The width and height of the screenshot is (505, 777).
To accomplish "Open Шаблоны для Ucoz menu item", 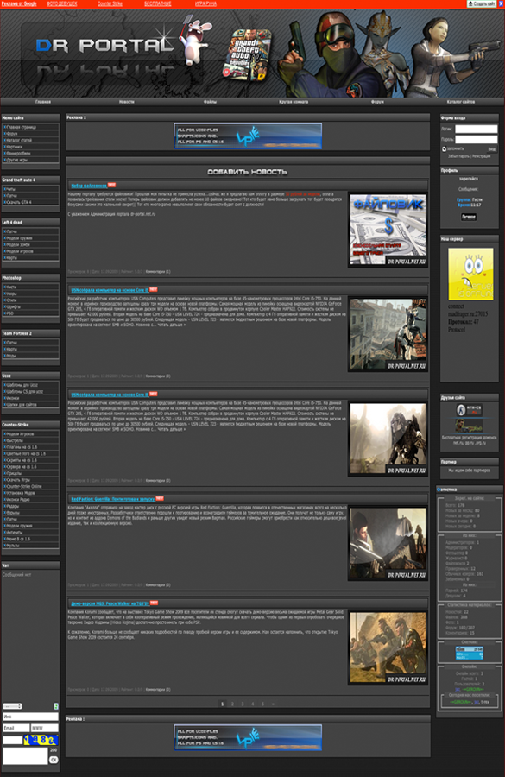I will click(x=31, y=385).
